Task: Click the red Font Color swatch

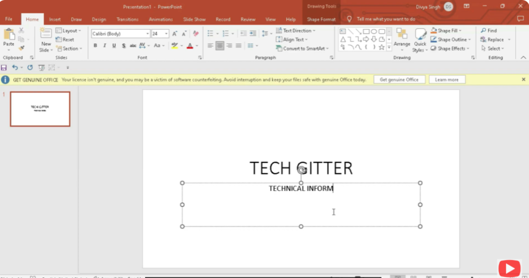Action: click(190, 46)
